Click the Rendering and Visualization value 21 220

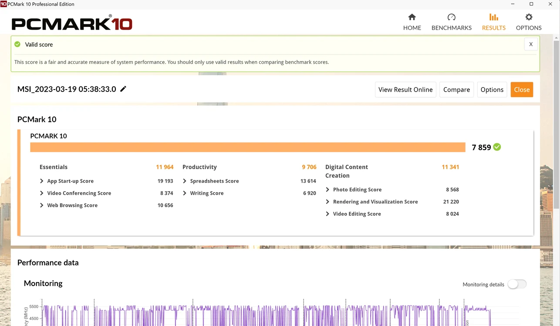(451, 202)
